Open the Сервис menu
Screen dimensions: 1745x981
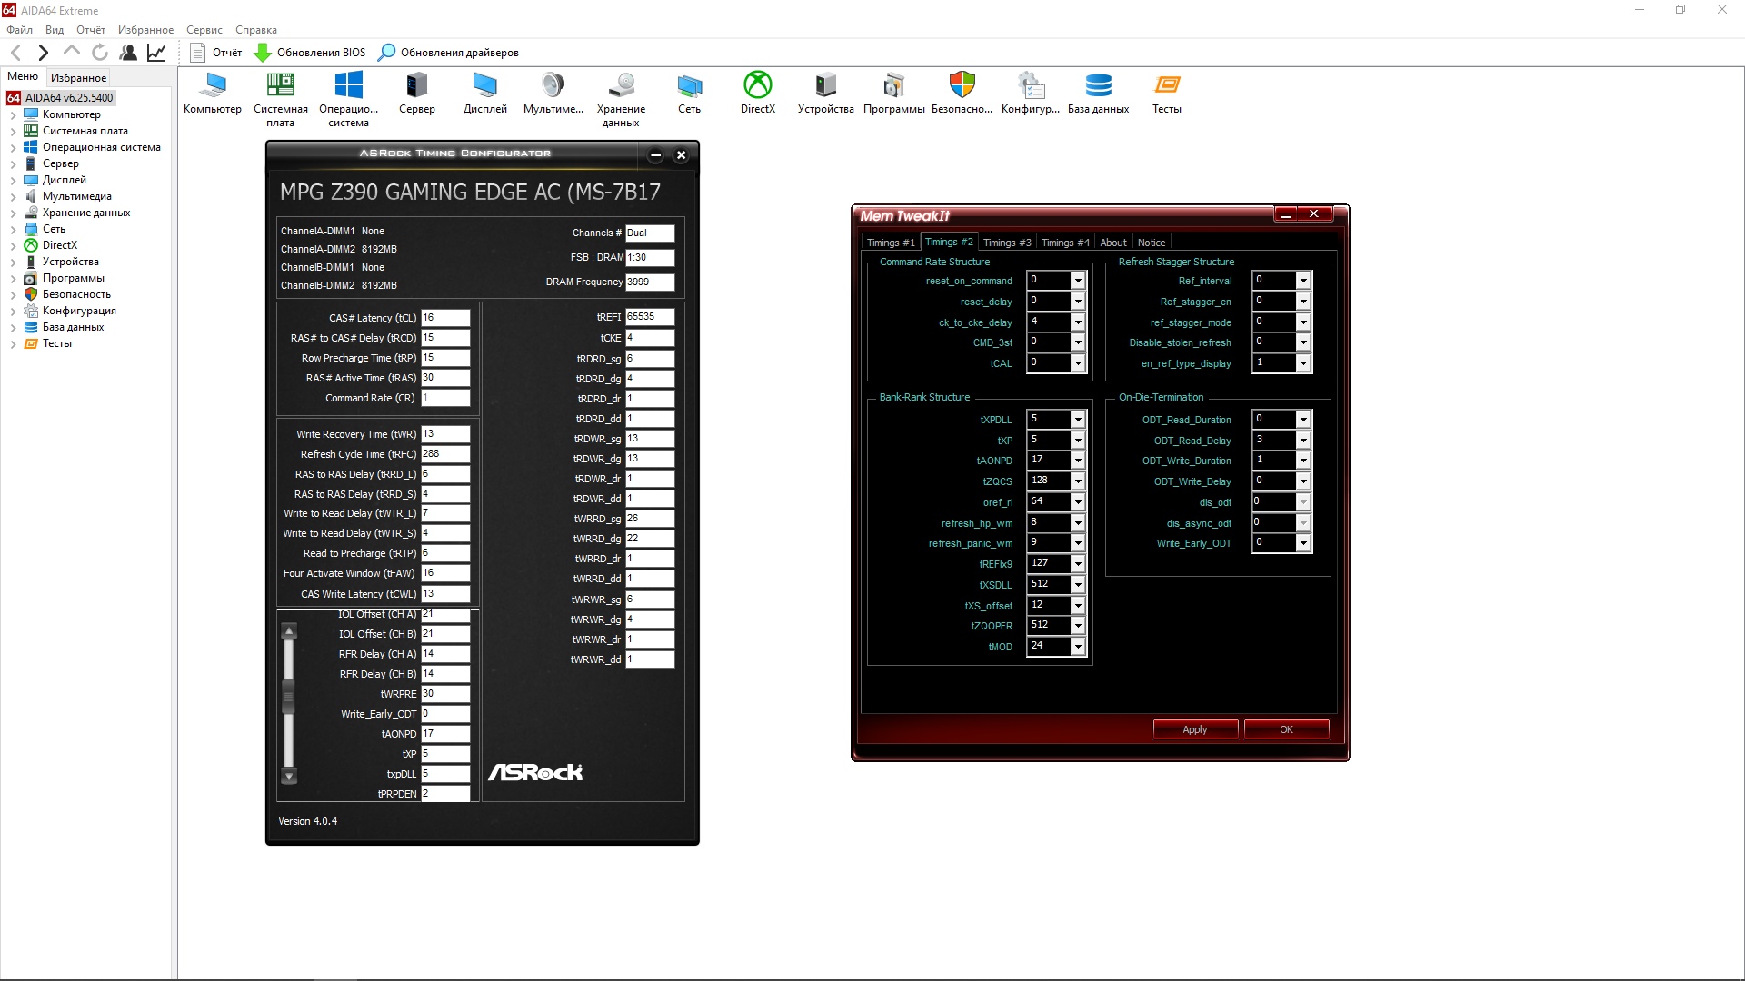click(x=204, y=30)
